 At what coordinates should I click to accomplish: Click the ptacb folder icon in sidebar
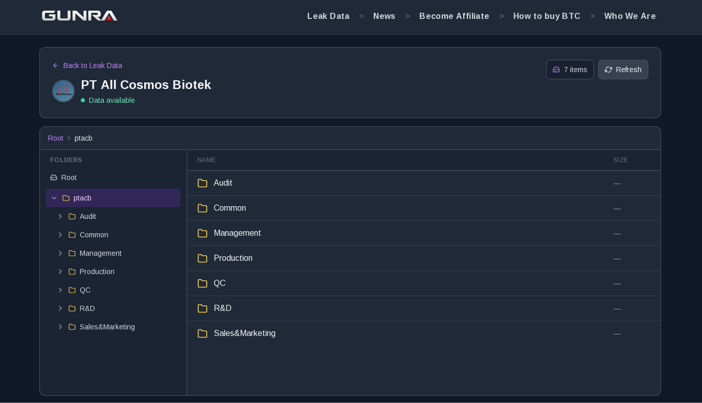pyautogui.click(x=66, y=198)
